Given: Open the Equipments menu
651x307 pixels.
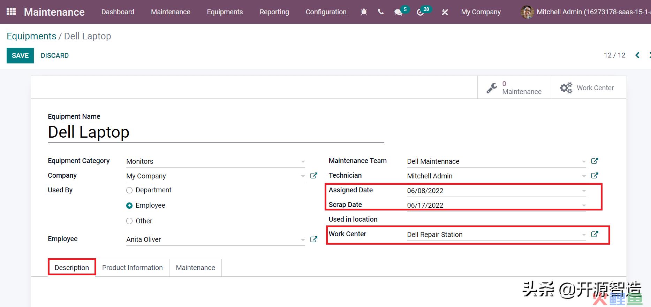Looking at the screenshot, I should 225,12.
